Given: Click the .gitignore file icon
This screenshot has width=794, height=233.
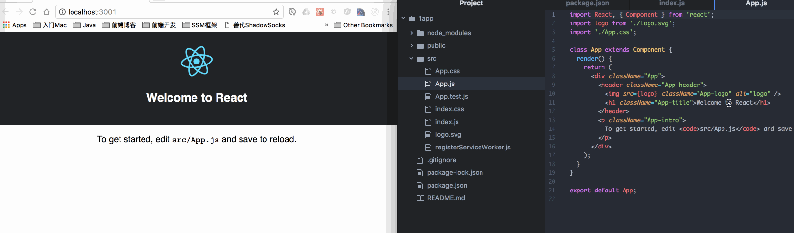Looking at the screenshot, I should 419,160.
